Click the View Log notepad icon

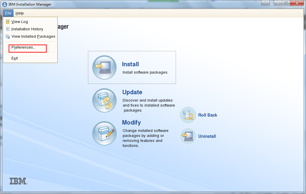[x=8, y=22]
